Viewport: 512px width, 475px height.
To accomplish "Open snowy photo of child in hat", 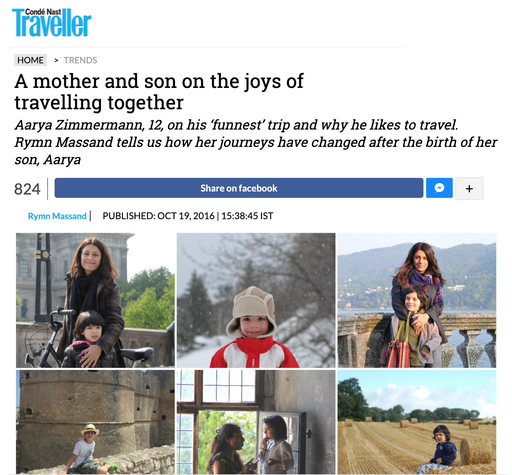I will tap(256, 300).
